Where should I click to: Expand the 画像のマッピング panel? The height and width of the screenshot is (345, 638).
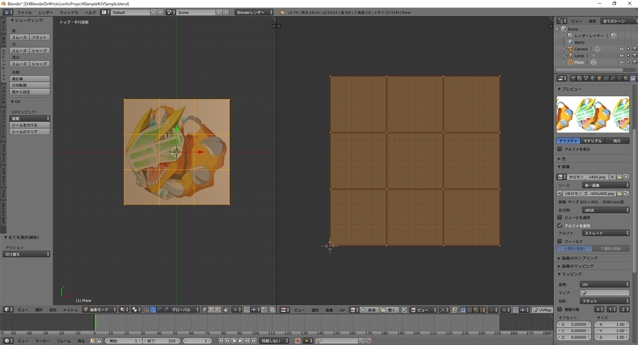click(576, 266)
